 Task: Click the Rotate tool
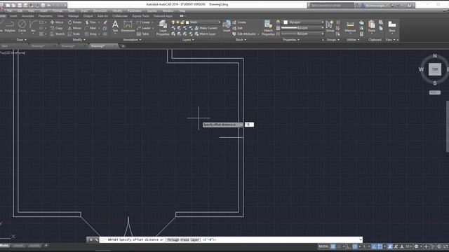(75, 22)
